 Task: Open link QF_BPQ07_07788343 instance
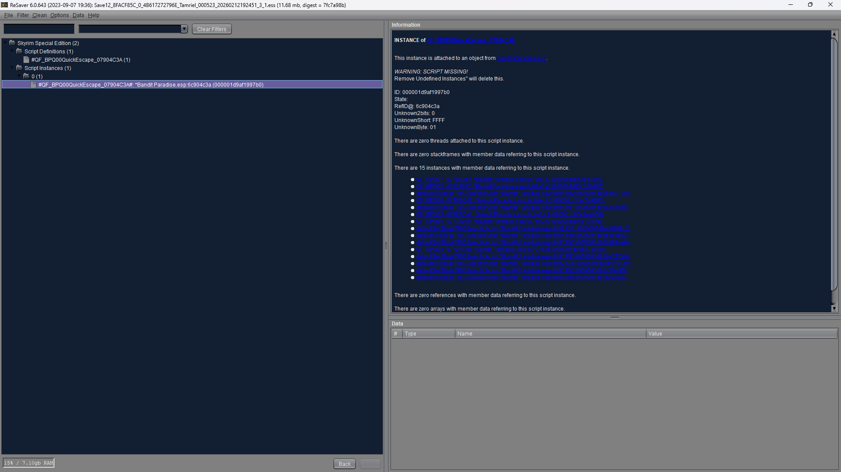tap(510, 179)
